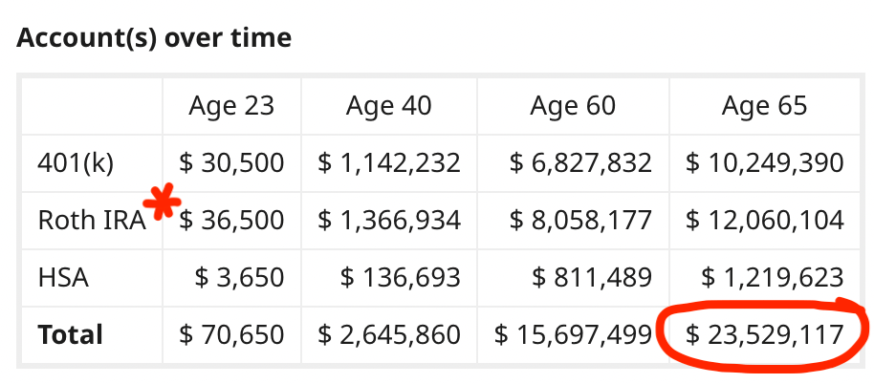
Task: Click the Total value $ 15,697,499
Action: click(573, 335)
